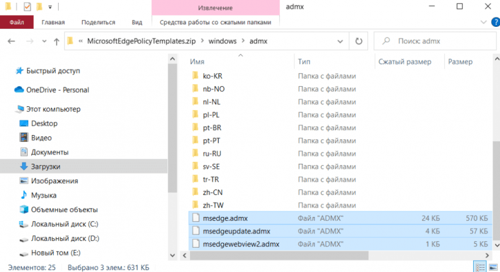Select the nb-NO folder
This screenshot has height=272, width=500.
tap(214, 89)
